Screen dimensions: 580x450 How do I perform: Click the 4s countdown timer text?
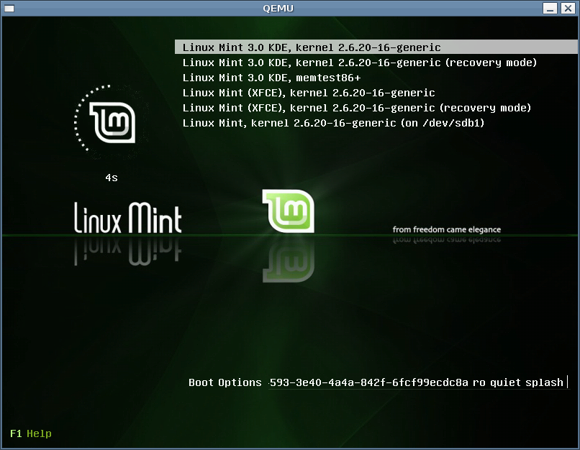point(112,178)
